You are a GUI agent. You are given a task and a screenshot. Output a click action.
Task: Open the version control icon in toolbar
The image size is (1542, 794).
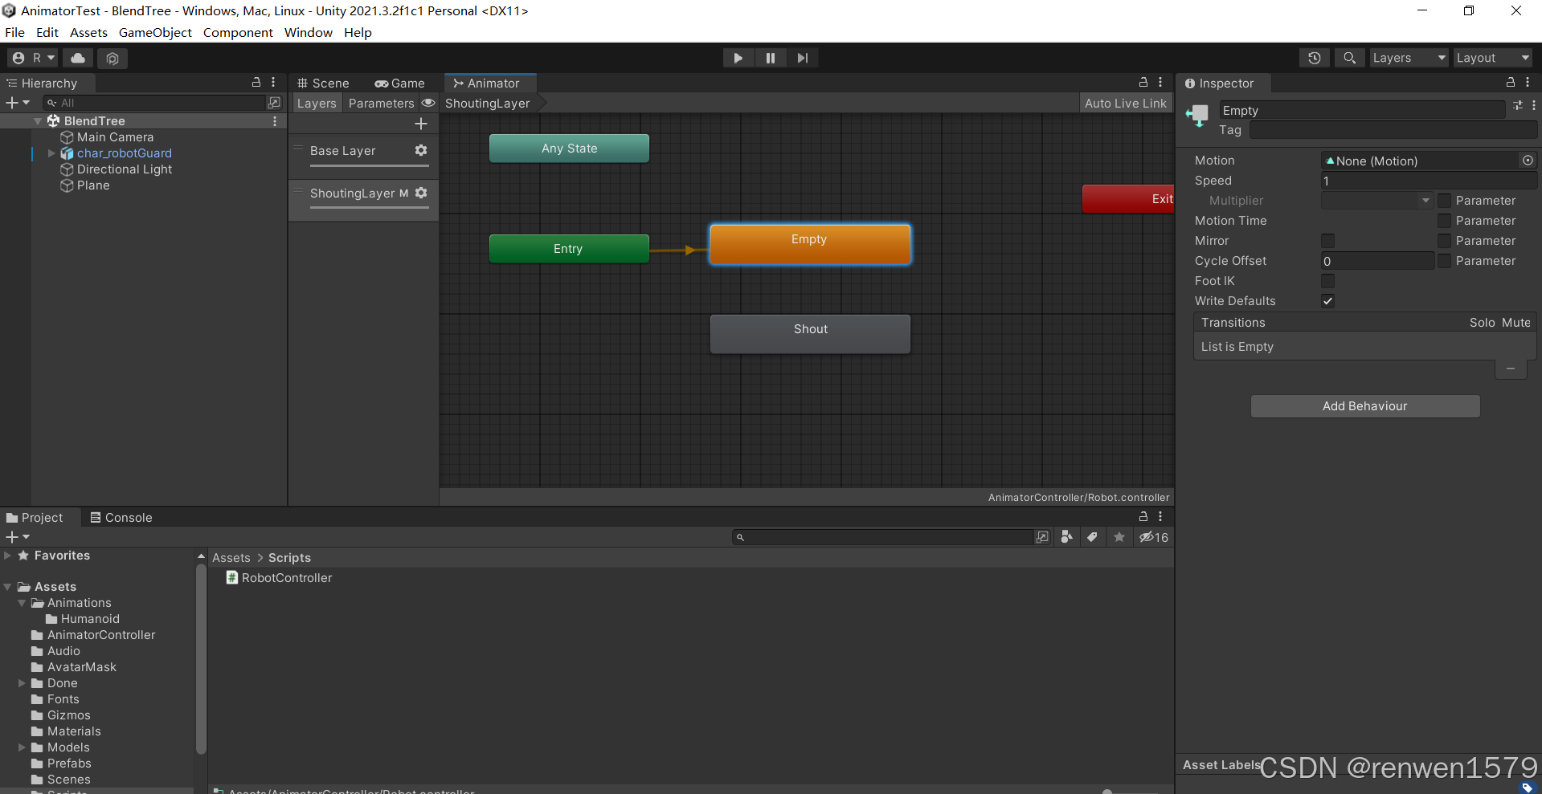click(112, 58)
